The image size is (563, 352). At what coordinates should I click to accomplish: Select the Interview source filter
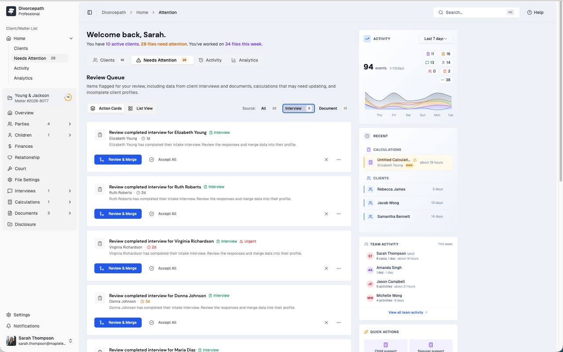(x=299, y=108)
